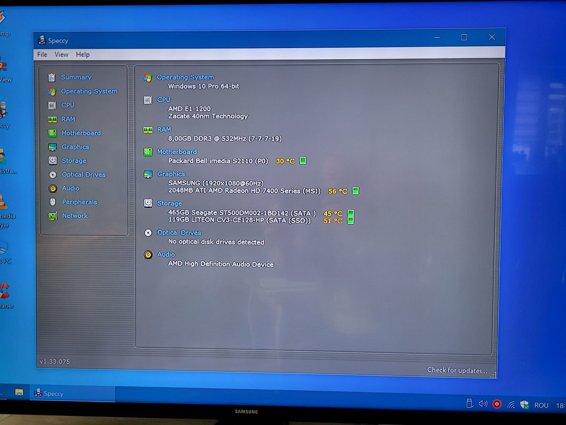The image size is (566, 425).
Task: Click the Graphics monitor icon in sidebar
Action: click(x=52, y=147)
